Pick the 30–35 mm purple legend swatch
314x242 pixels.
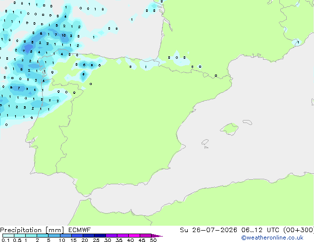click(111, 236)
